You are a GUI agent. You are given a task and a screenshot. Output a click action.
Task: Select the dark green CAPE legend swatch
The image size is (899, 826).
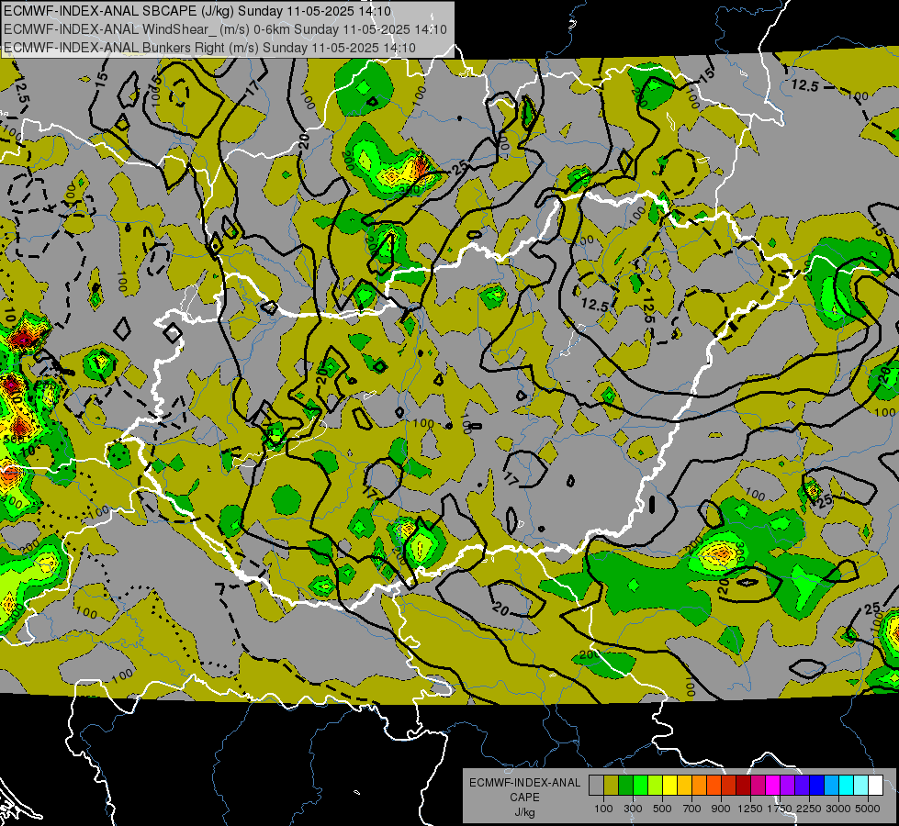tap(625, 786)
